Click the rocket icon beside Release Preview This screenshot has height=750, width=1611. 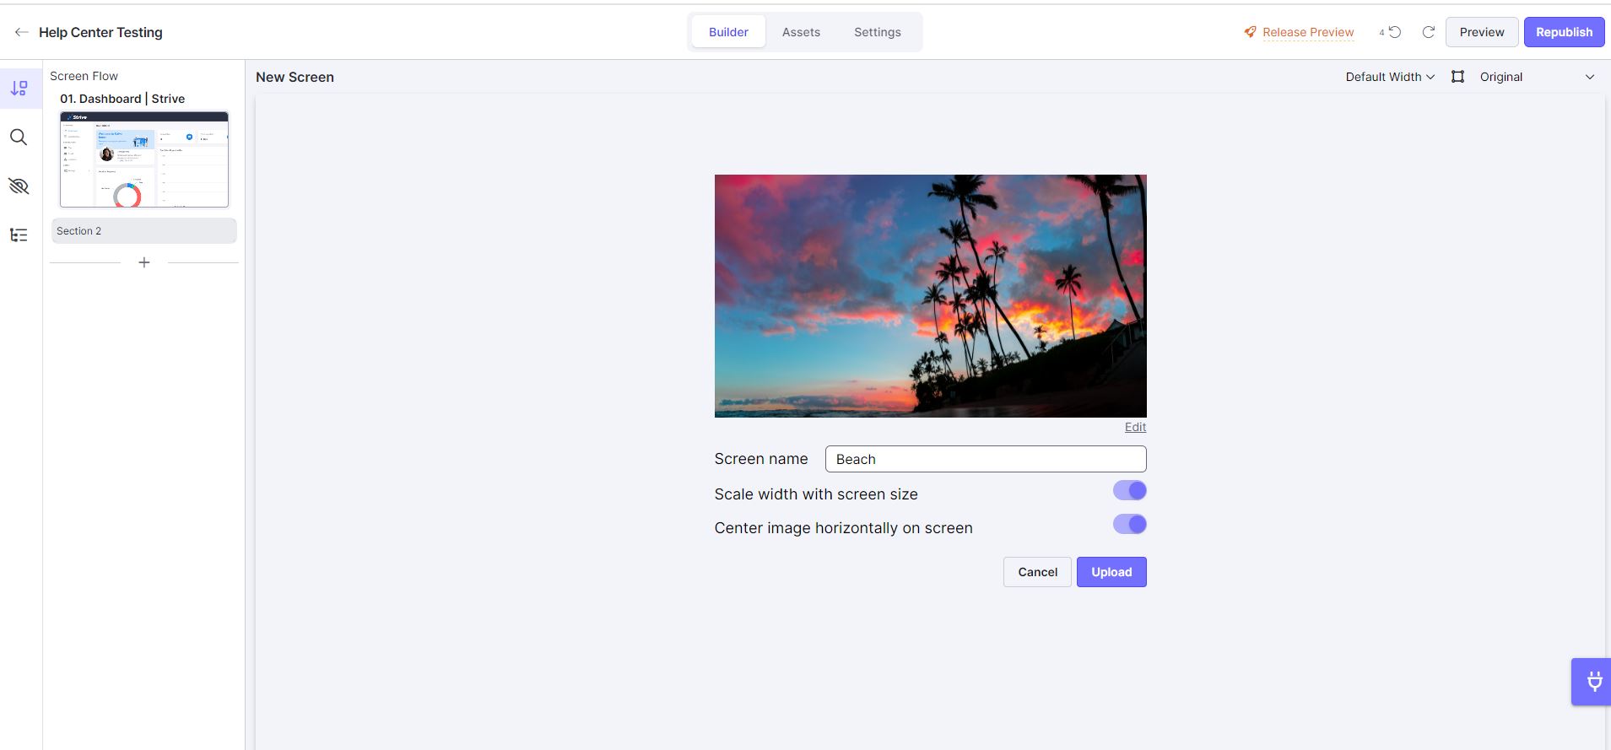click(x=1250, y=32)
